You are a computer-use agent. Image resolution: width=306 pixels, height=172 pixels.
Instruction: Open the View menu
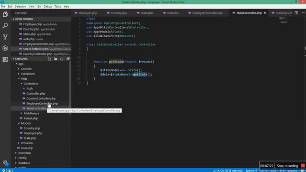(32, 6)
